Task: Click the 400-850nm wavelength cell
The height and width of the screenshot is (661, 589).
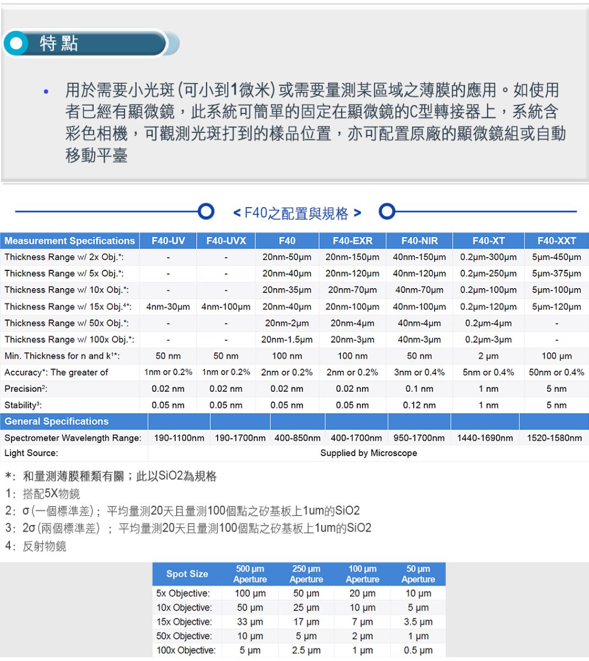Action: 298,438
